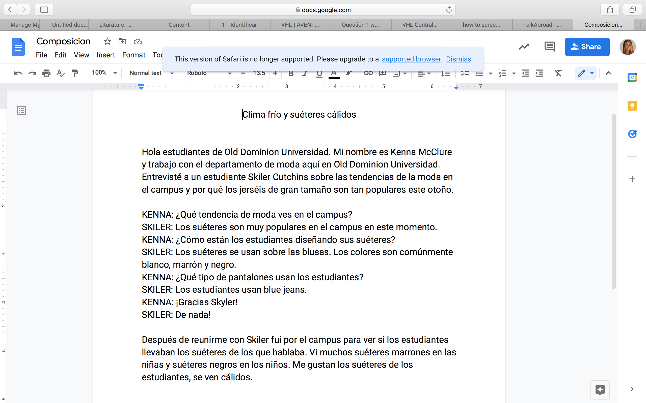Click the Undo arrow icon
The image size is (646, 403).
coord(18,73)
